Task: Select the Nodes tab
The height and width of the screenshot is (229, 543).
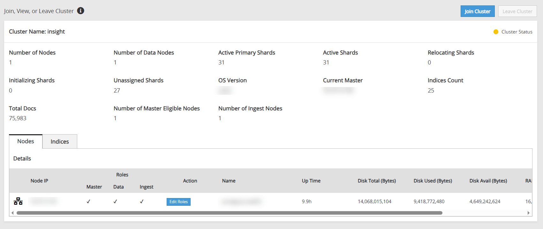Action: 26,141
